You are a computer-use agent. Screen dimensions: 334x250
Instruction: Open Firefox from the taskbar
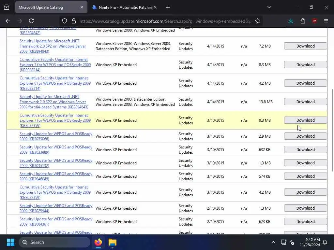(x=98, y=242)
